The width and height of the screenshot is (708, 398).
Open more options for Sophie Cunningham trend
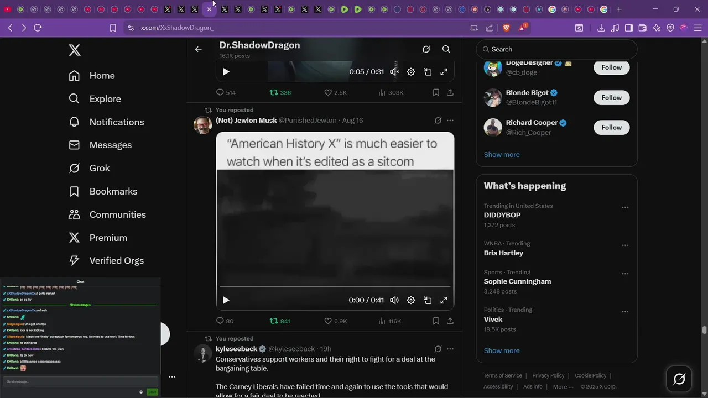pos(625,274)
